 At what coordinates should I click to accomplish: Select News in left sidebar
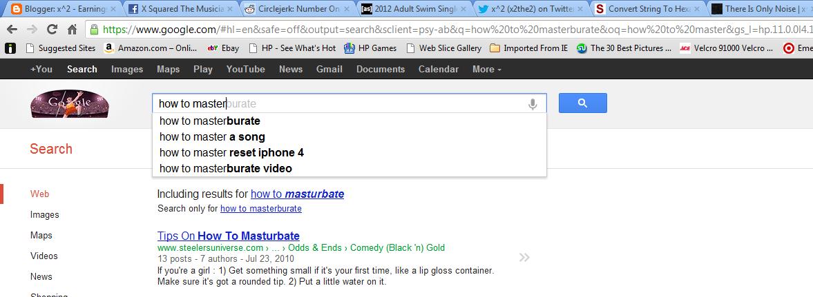(x=41, y=277)
